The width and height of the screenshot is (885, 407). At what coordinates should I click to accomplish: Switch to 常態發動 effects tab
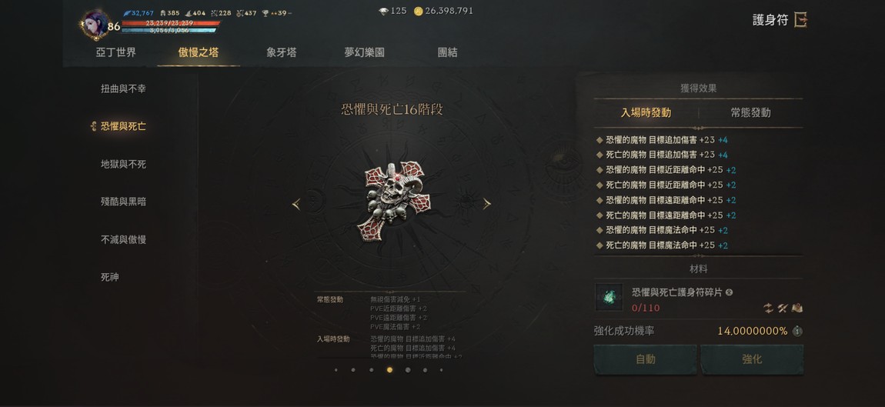click(x=750, y=112)
